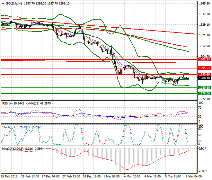Click the current price label 1288.10
The height and width of the screenshot is (180, 212).
click(x=204, y=78)
